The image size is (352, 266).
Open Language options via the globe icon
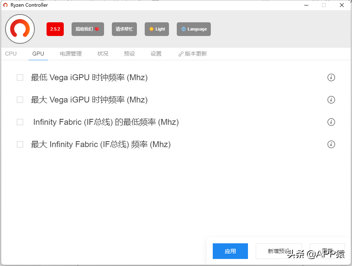coord(194,29)
